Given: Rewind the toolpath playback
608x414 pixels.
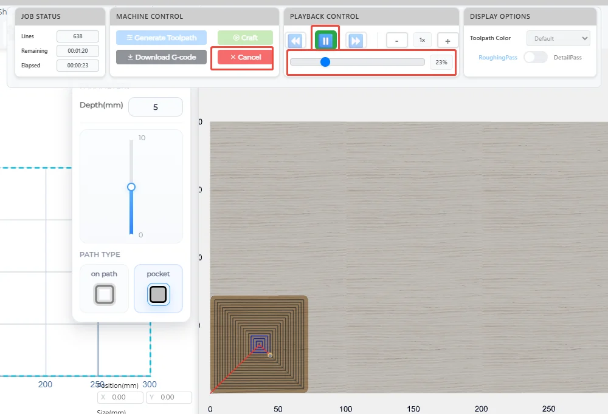Looking at the screenshot, I should point(295,41).
